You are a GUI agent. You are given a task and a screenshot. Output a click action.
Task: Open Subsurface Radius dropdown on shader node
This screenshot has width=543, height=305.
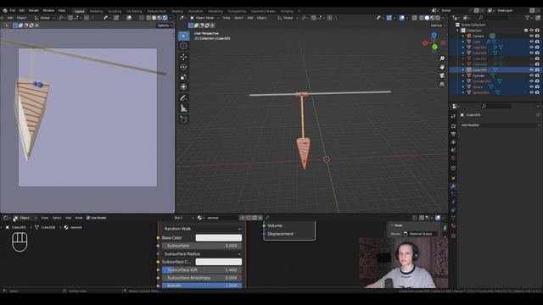[202, 254]
